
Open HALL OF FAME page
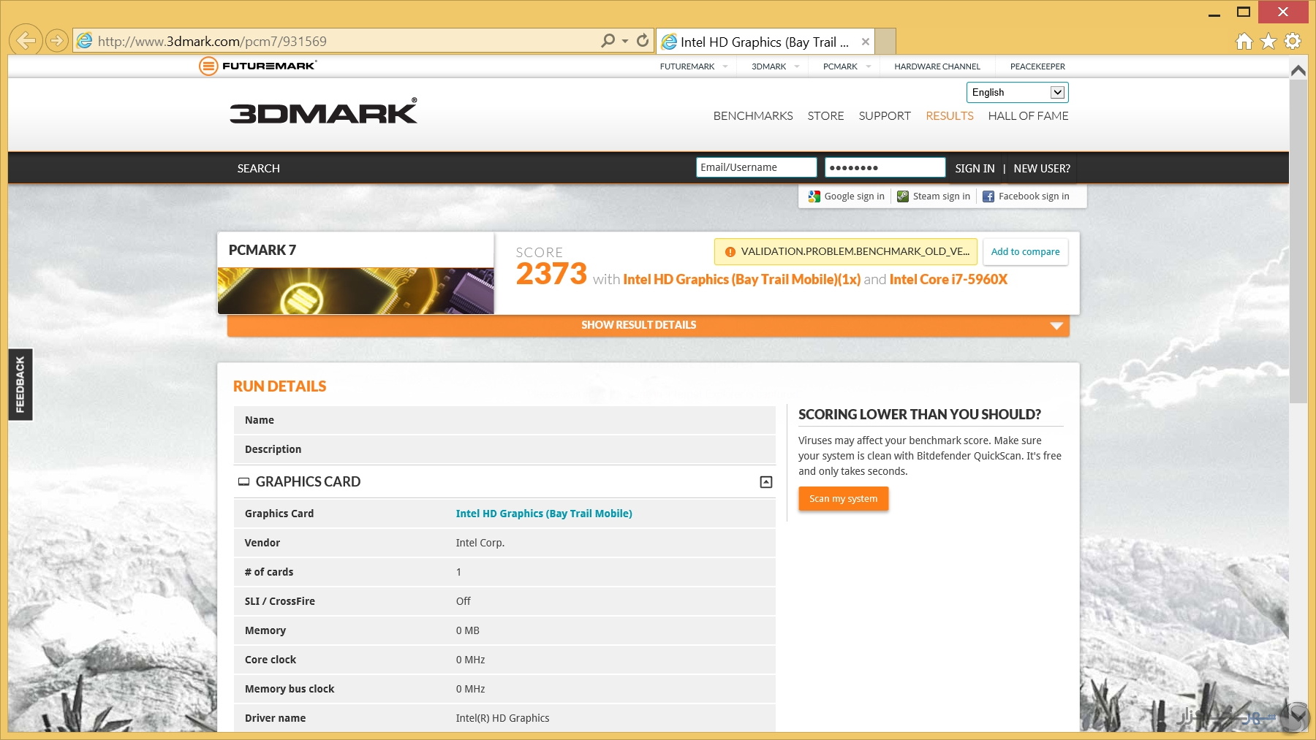pos(1028,115)
